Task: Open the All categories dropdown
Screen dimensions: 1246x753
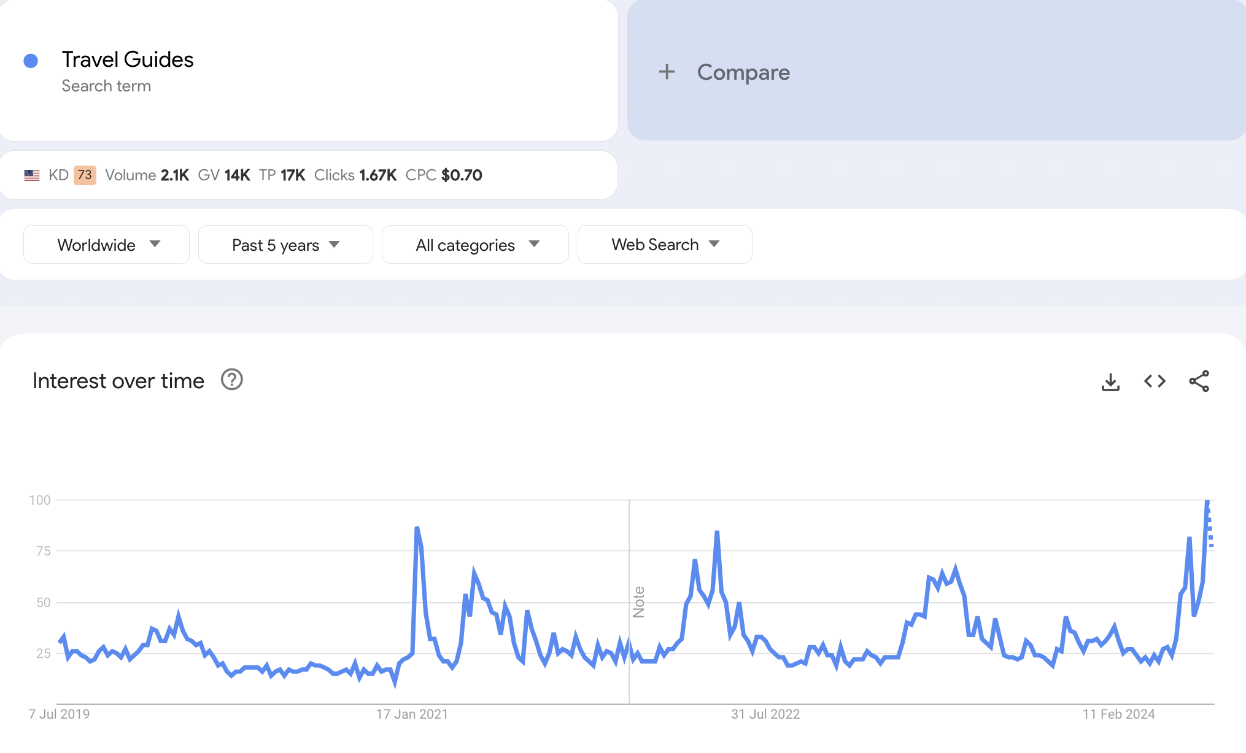Action: pos(475,245)
